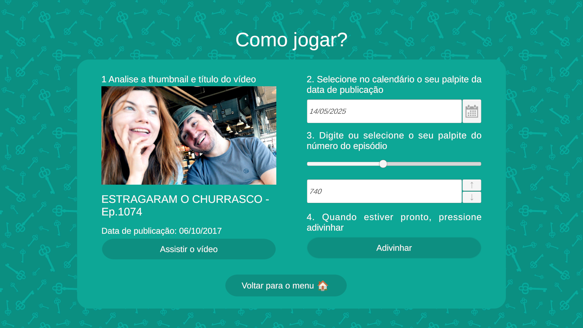Image resolution: width=583 pixels, height=328 pixels.
Task: Submit guess with the Adivinhar button
Action: coord(394,248)
